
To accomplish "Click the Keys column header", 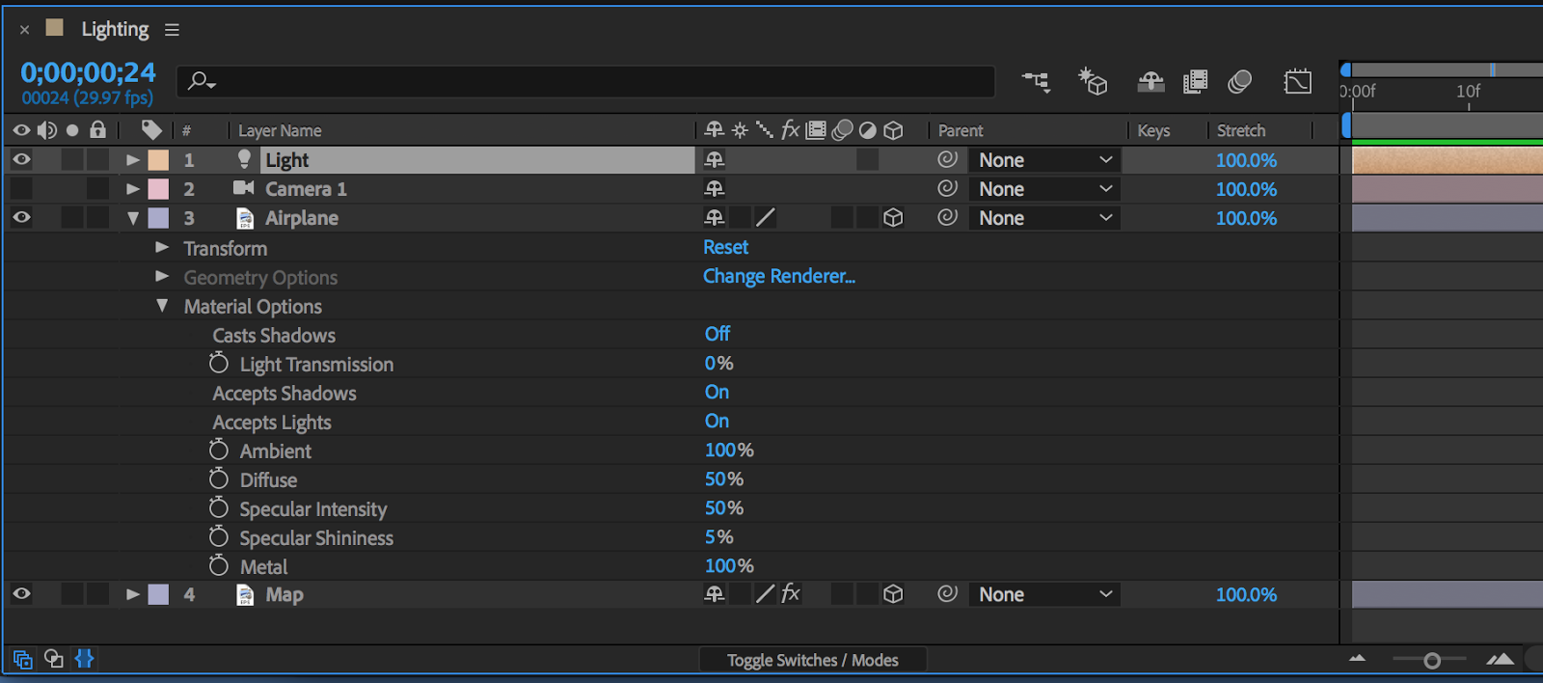I will click(x=1153, y=130).
